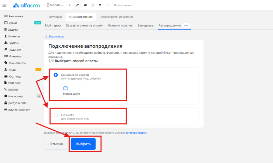Expand the Москва branch dropdown
This screenshot has width=273, height=163.
coord(55,5)
